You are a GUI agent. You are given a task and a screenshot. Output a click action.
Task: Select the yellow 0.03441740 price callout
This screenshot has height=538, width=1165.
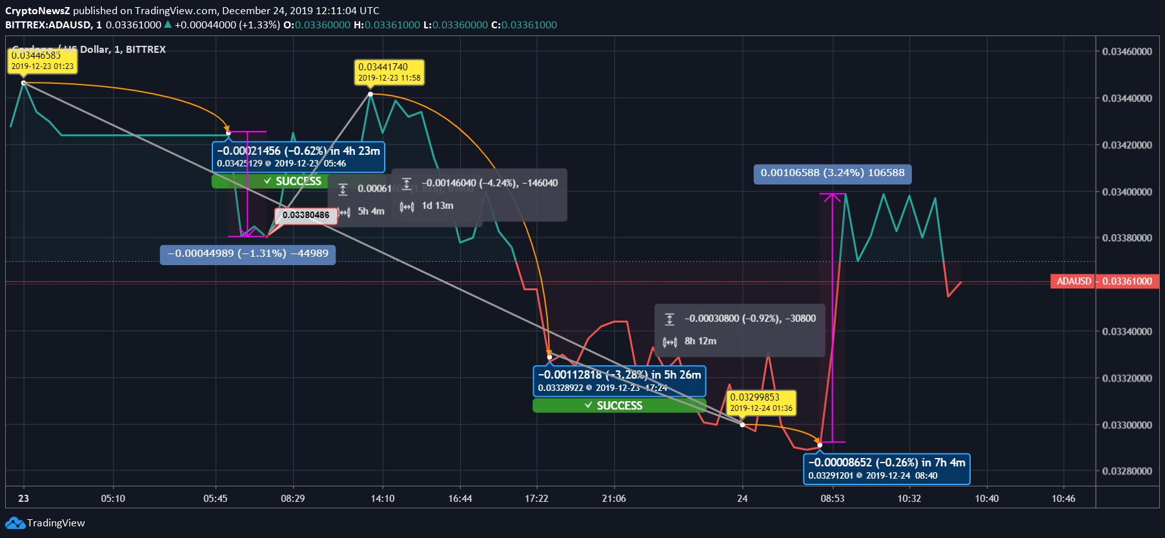click(389, 72)
